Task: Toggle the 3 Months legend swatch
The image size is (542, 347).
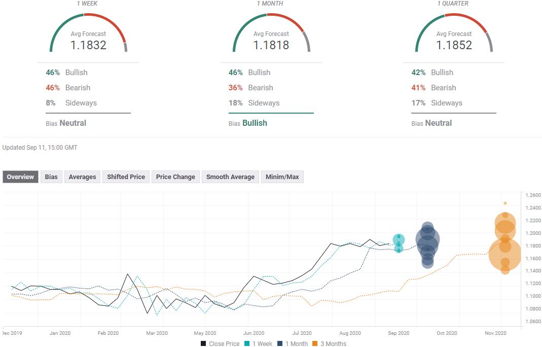Action: 315,343
